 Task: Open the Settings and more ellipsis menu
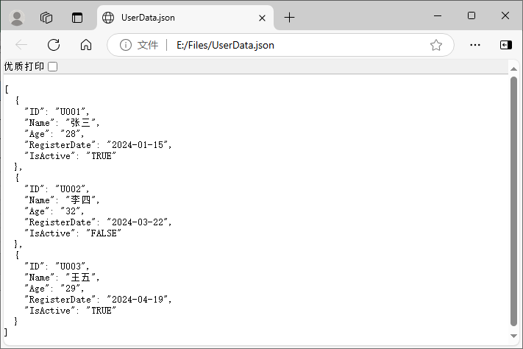coord(475,45)
